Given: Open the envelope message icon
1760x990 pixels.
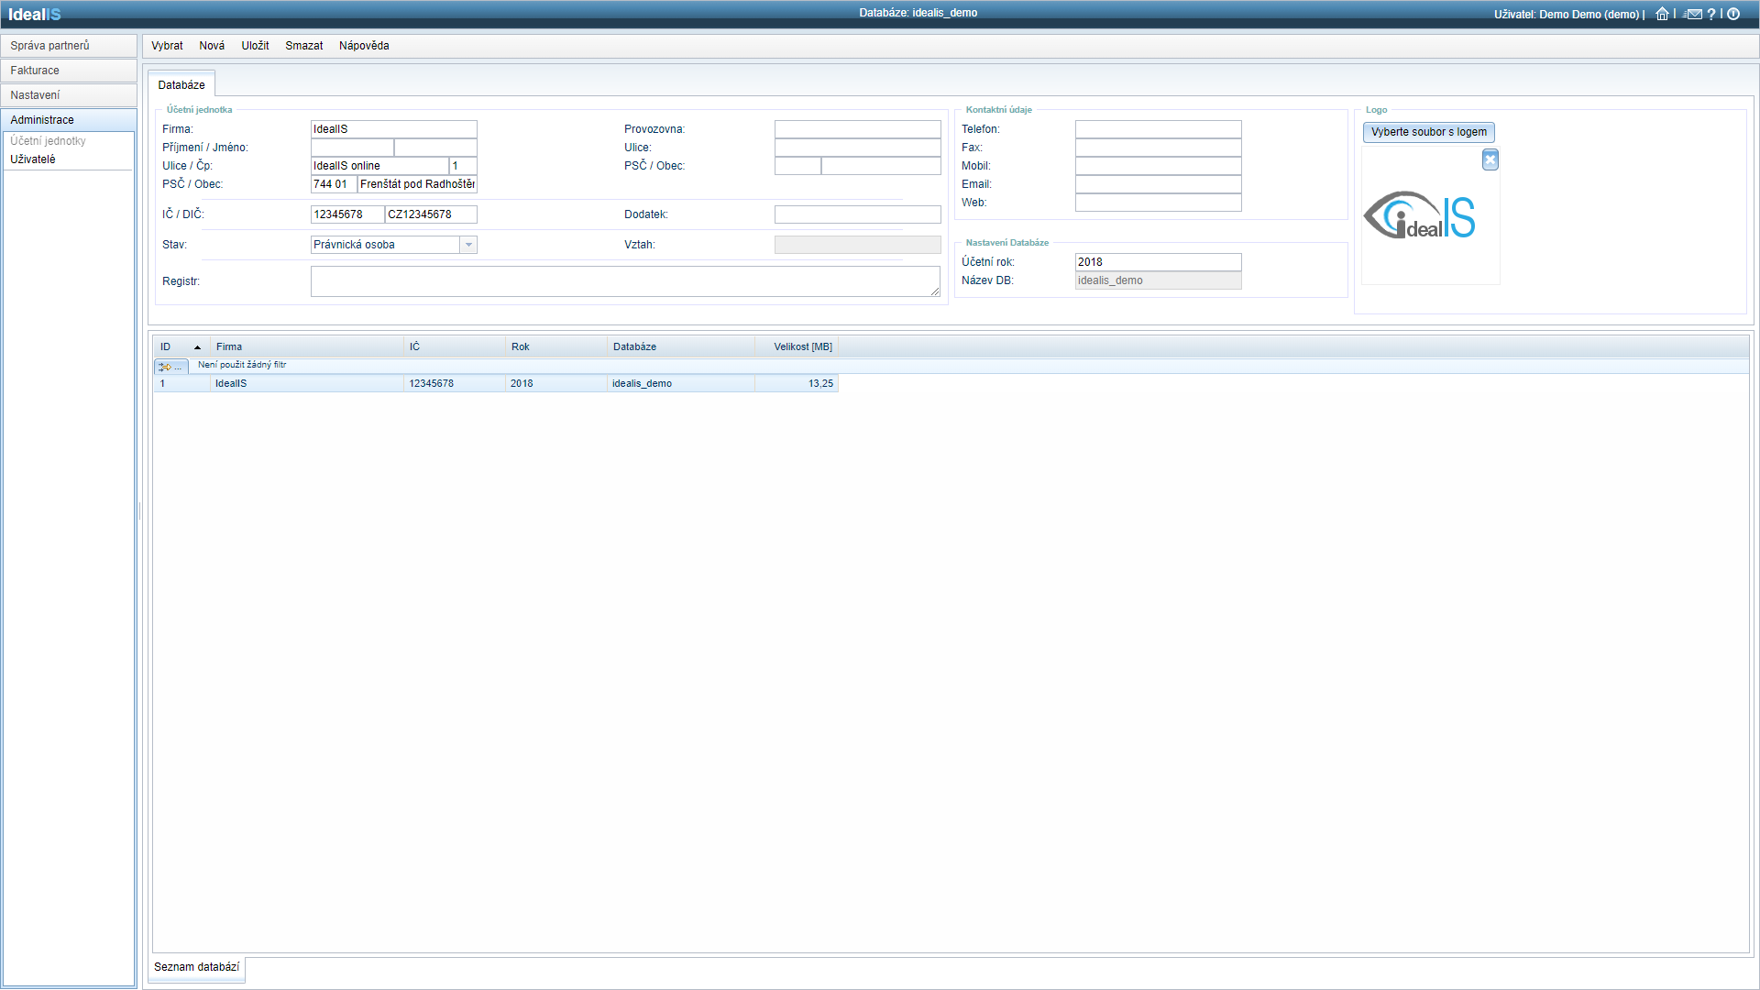Looking at the screenshot, I should pyautogui.click(x=1692, y=14).
